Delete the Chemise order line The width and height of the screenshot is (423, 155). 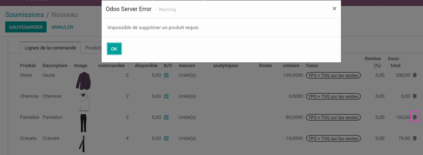tap(415, 96)
